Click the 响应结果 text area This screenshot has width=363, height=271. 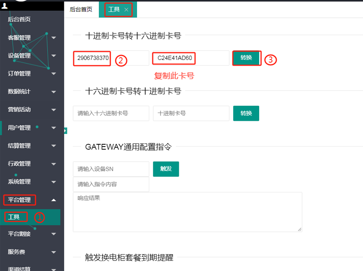(x=187, y=212)
